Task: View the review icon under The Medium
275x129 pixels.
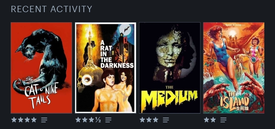Action: point(166,120)
